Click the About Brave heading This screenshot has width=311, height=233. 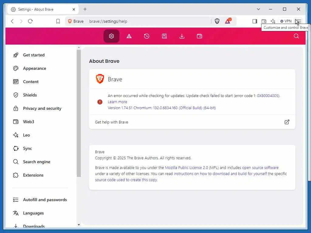pyautogui.click(x=104, y=61)
